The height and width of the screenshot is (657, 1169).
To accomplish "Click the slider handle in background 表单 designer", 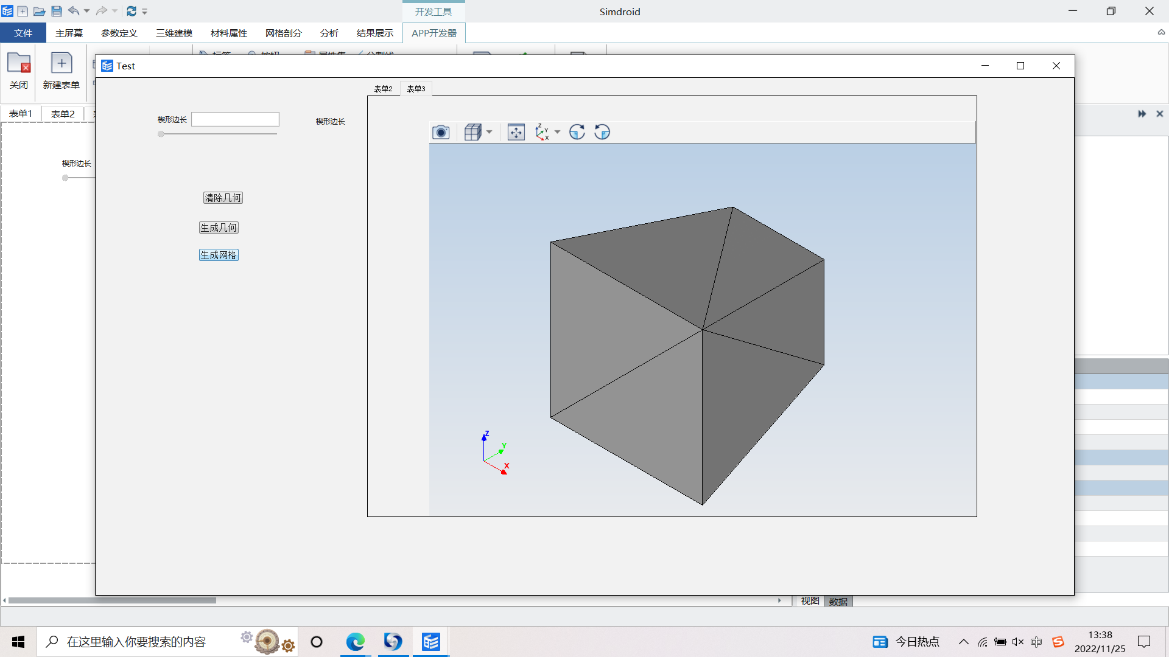I will (65, 178).
